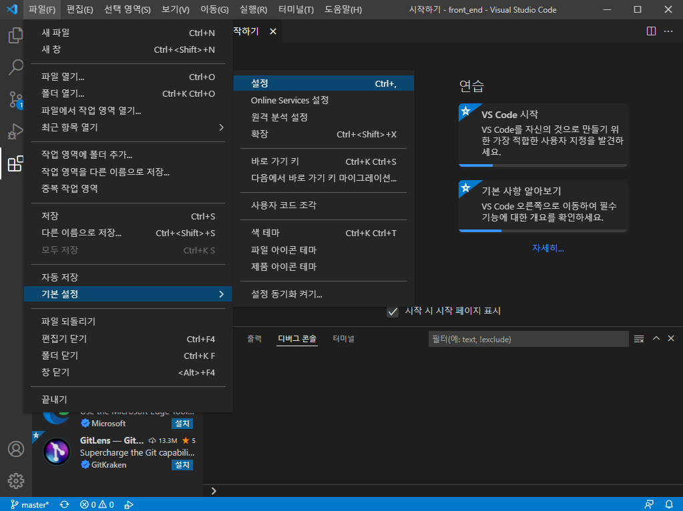This screenshot has width=683, height=511.
Task: Select Online Services 설정
Action: tap(324, 101)
